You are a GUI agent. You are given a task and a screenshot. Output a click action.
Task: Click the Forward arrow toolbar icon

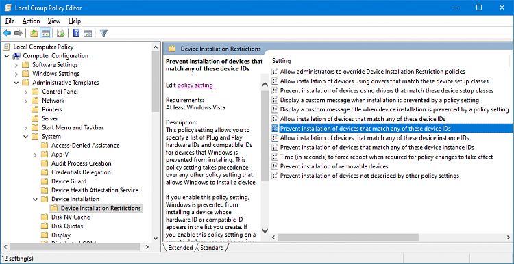click(x=19, y=33)
